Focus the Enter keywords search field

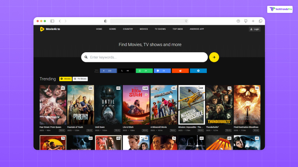145,57
